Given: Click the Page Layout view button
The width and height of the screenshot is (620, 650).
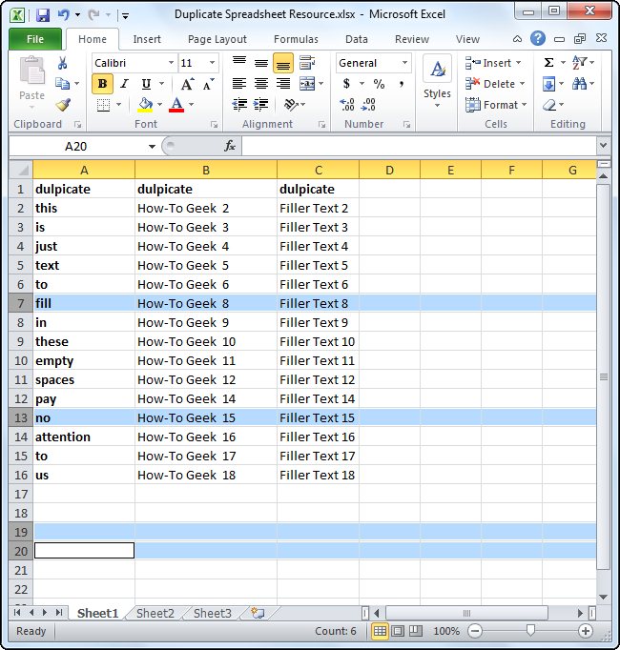Looking at the screenshot, I should click(398, 631).
